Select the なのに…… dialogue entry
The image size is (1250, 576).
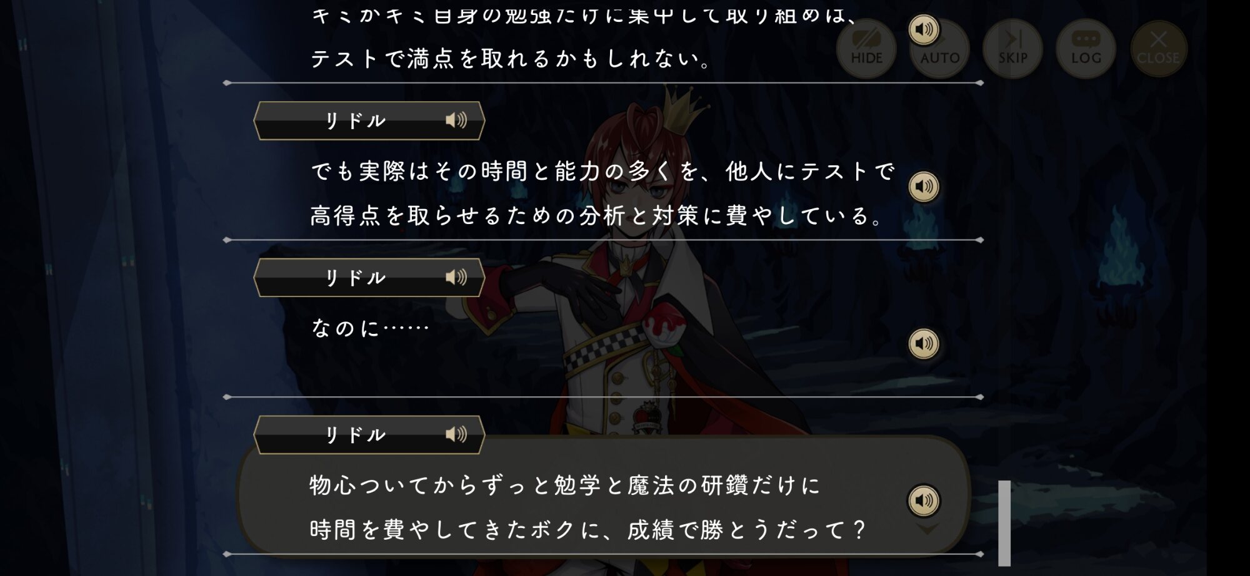point(370,328)
